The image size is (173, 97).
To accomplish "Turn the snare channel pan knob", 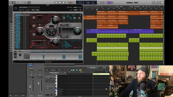I will coord(31,75).
